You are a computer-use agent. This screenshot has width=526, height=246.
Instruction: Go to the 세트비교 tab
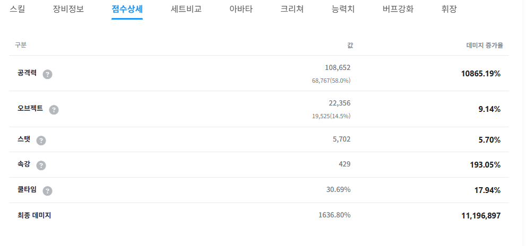(186, 9)
